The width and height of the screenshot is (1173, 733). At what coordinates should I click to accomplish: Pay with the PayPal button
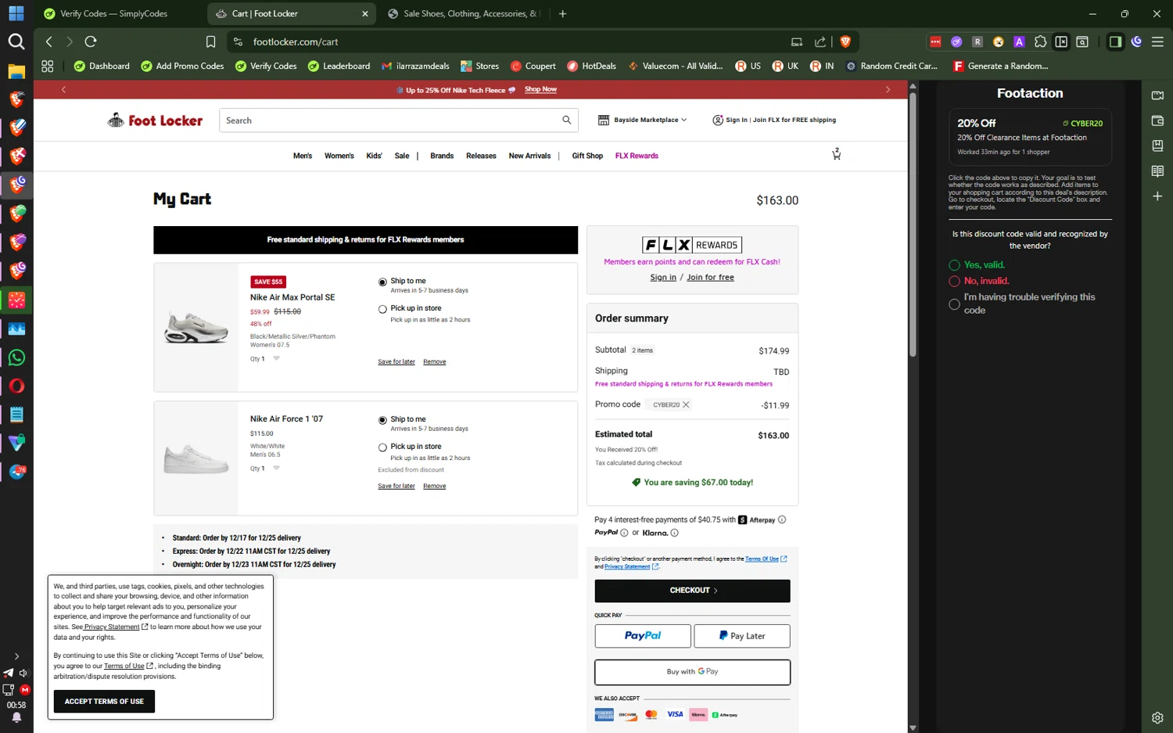pos(643,636)
